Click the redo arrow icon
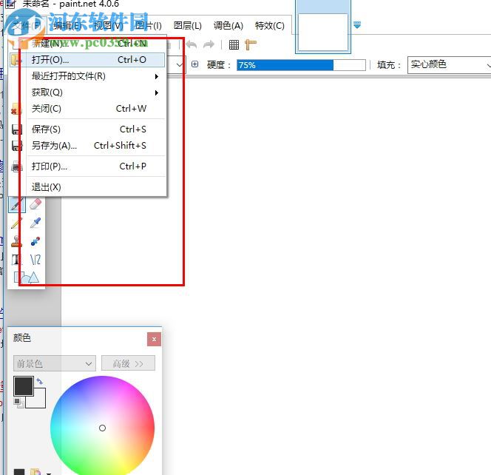The width and height of the screenshot is (491, 475). pyautogui.click(x=209, y=44)
